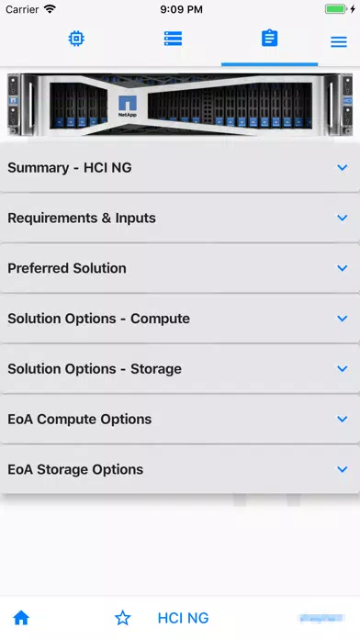The image size is (360, 639).
Task: Open the hamburger menu
Action: point(339,41)
